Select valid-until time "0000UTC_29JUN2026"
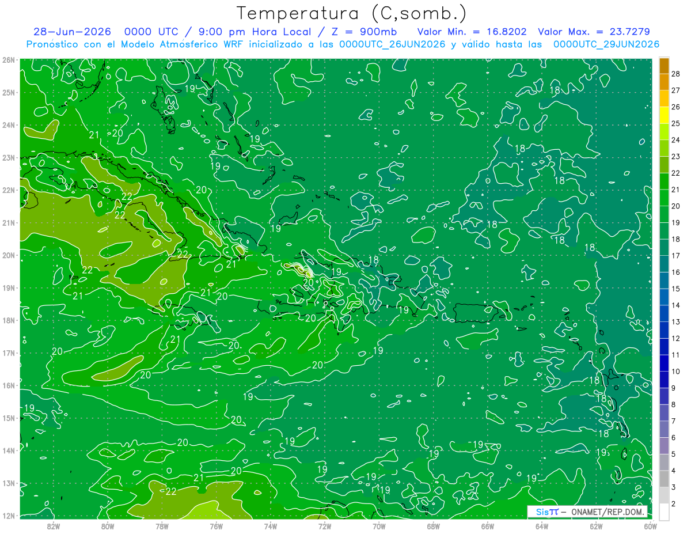This screenshot has width=691, height=534. [x=606, y=44]
